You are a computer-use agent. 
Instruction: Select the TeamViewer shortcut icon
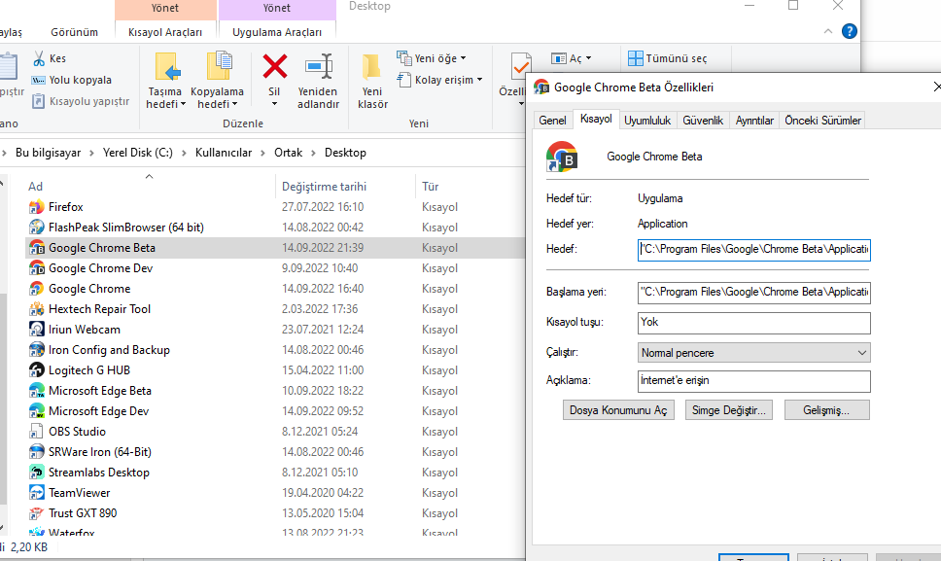[x=37, y=493]
